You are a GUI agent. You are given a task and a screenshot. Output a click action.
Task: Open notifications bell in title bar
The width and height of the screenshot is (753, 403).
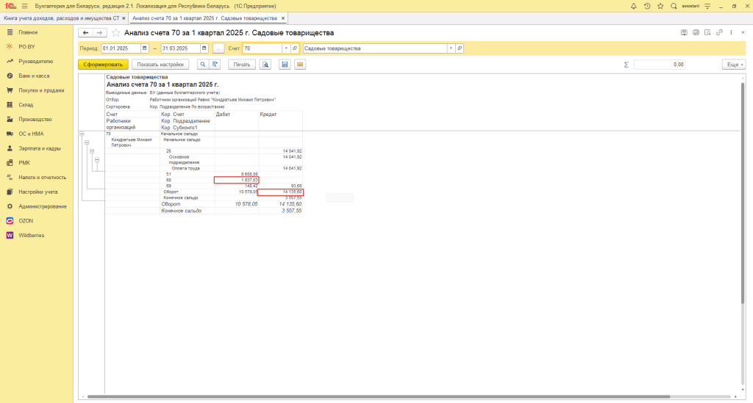click(633, 6)
